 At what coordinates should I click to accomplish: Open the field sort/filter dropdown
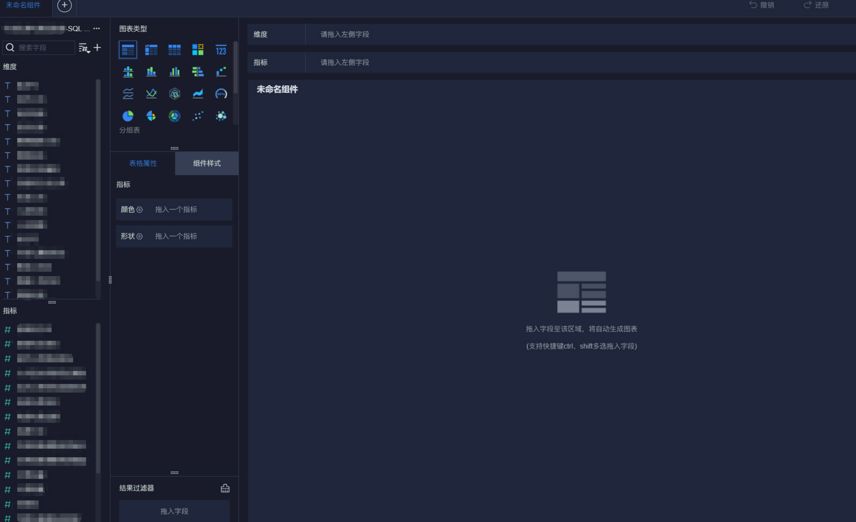tap(84, 48)
